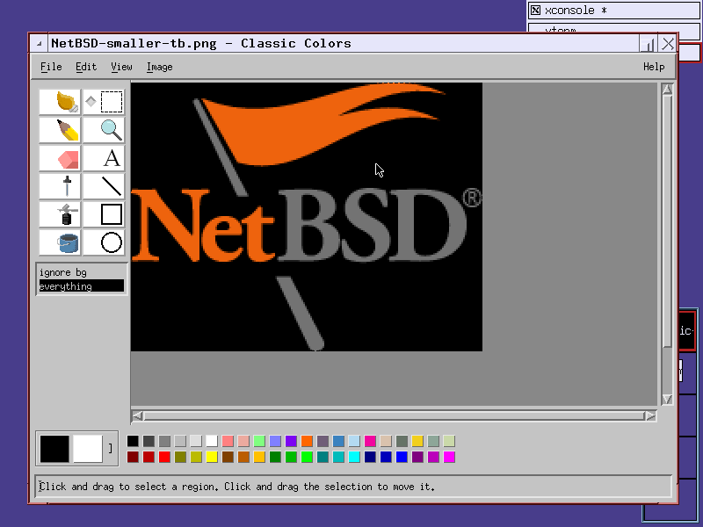This screenshot has width=703, height=527.
Task: Choose 'ignore bg' selection mode
Action: pos(81,272)
